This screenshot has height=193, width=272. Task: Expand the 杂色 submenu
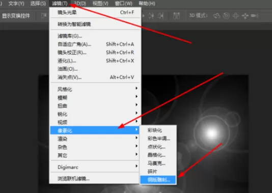[x=95, y=147]
